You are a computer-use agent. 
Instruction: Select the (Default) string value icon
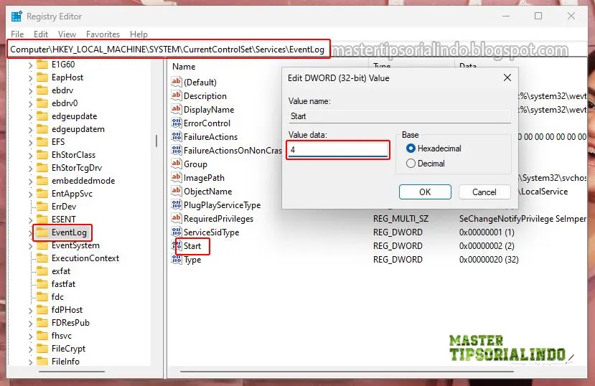tap(176, 82)
